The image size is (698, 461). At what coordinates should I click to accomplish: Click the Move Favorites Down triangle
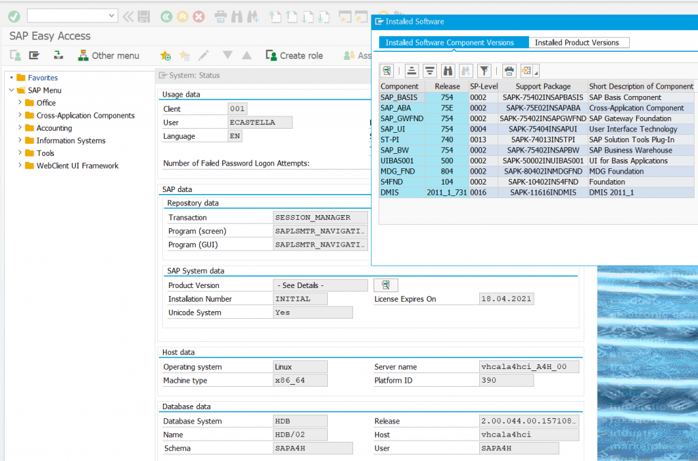point(228,55)
